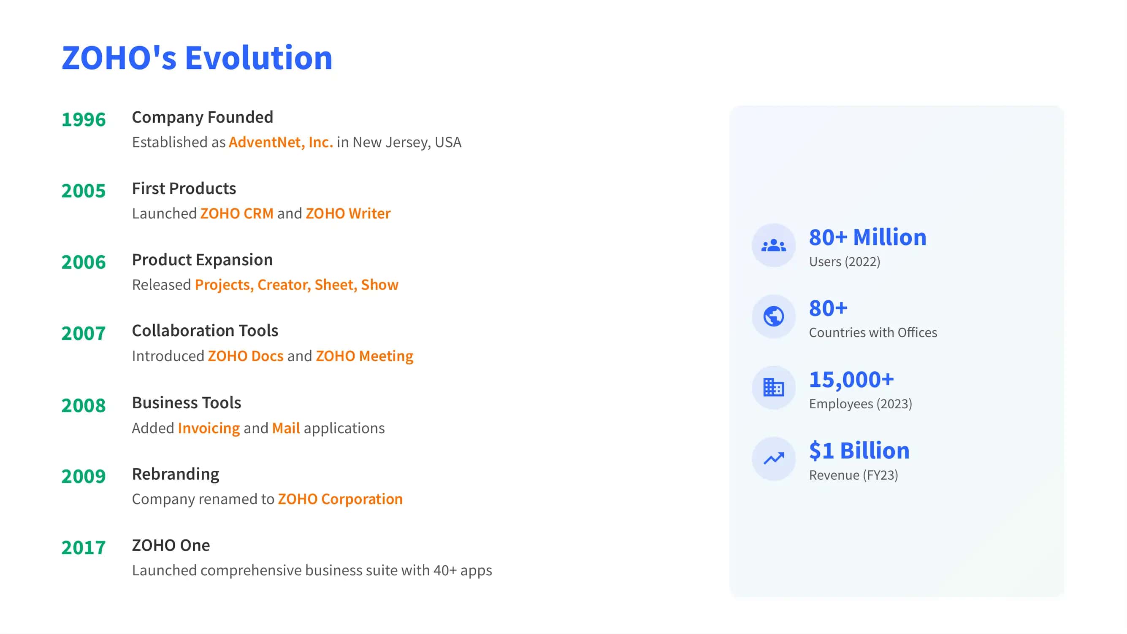Viewport: 1127px width, 634px height.
Task: Click the Business Tools heading
Action: [x=187, y=403]
